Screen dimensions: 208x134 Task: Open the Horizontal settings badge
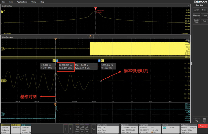click(x=150, y=128)
